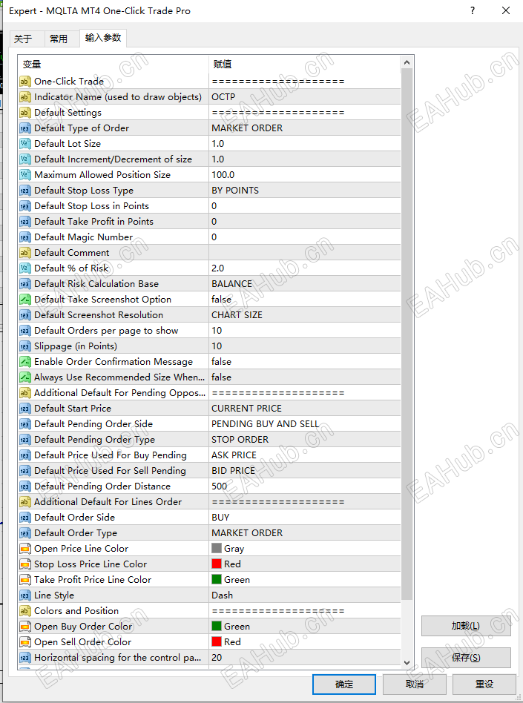The height and width of the screenshot is (703, 523).
Task: Click the icon beside Default Stop Loss in Points
Action: click(24, 206)
